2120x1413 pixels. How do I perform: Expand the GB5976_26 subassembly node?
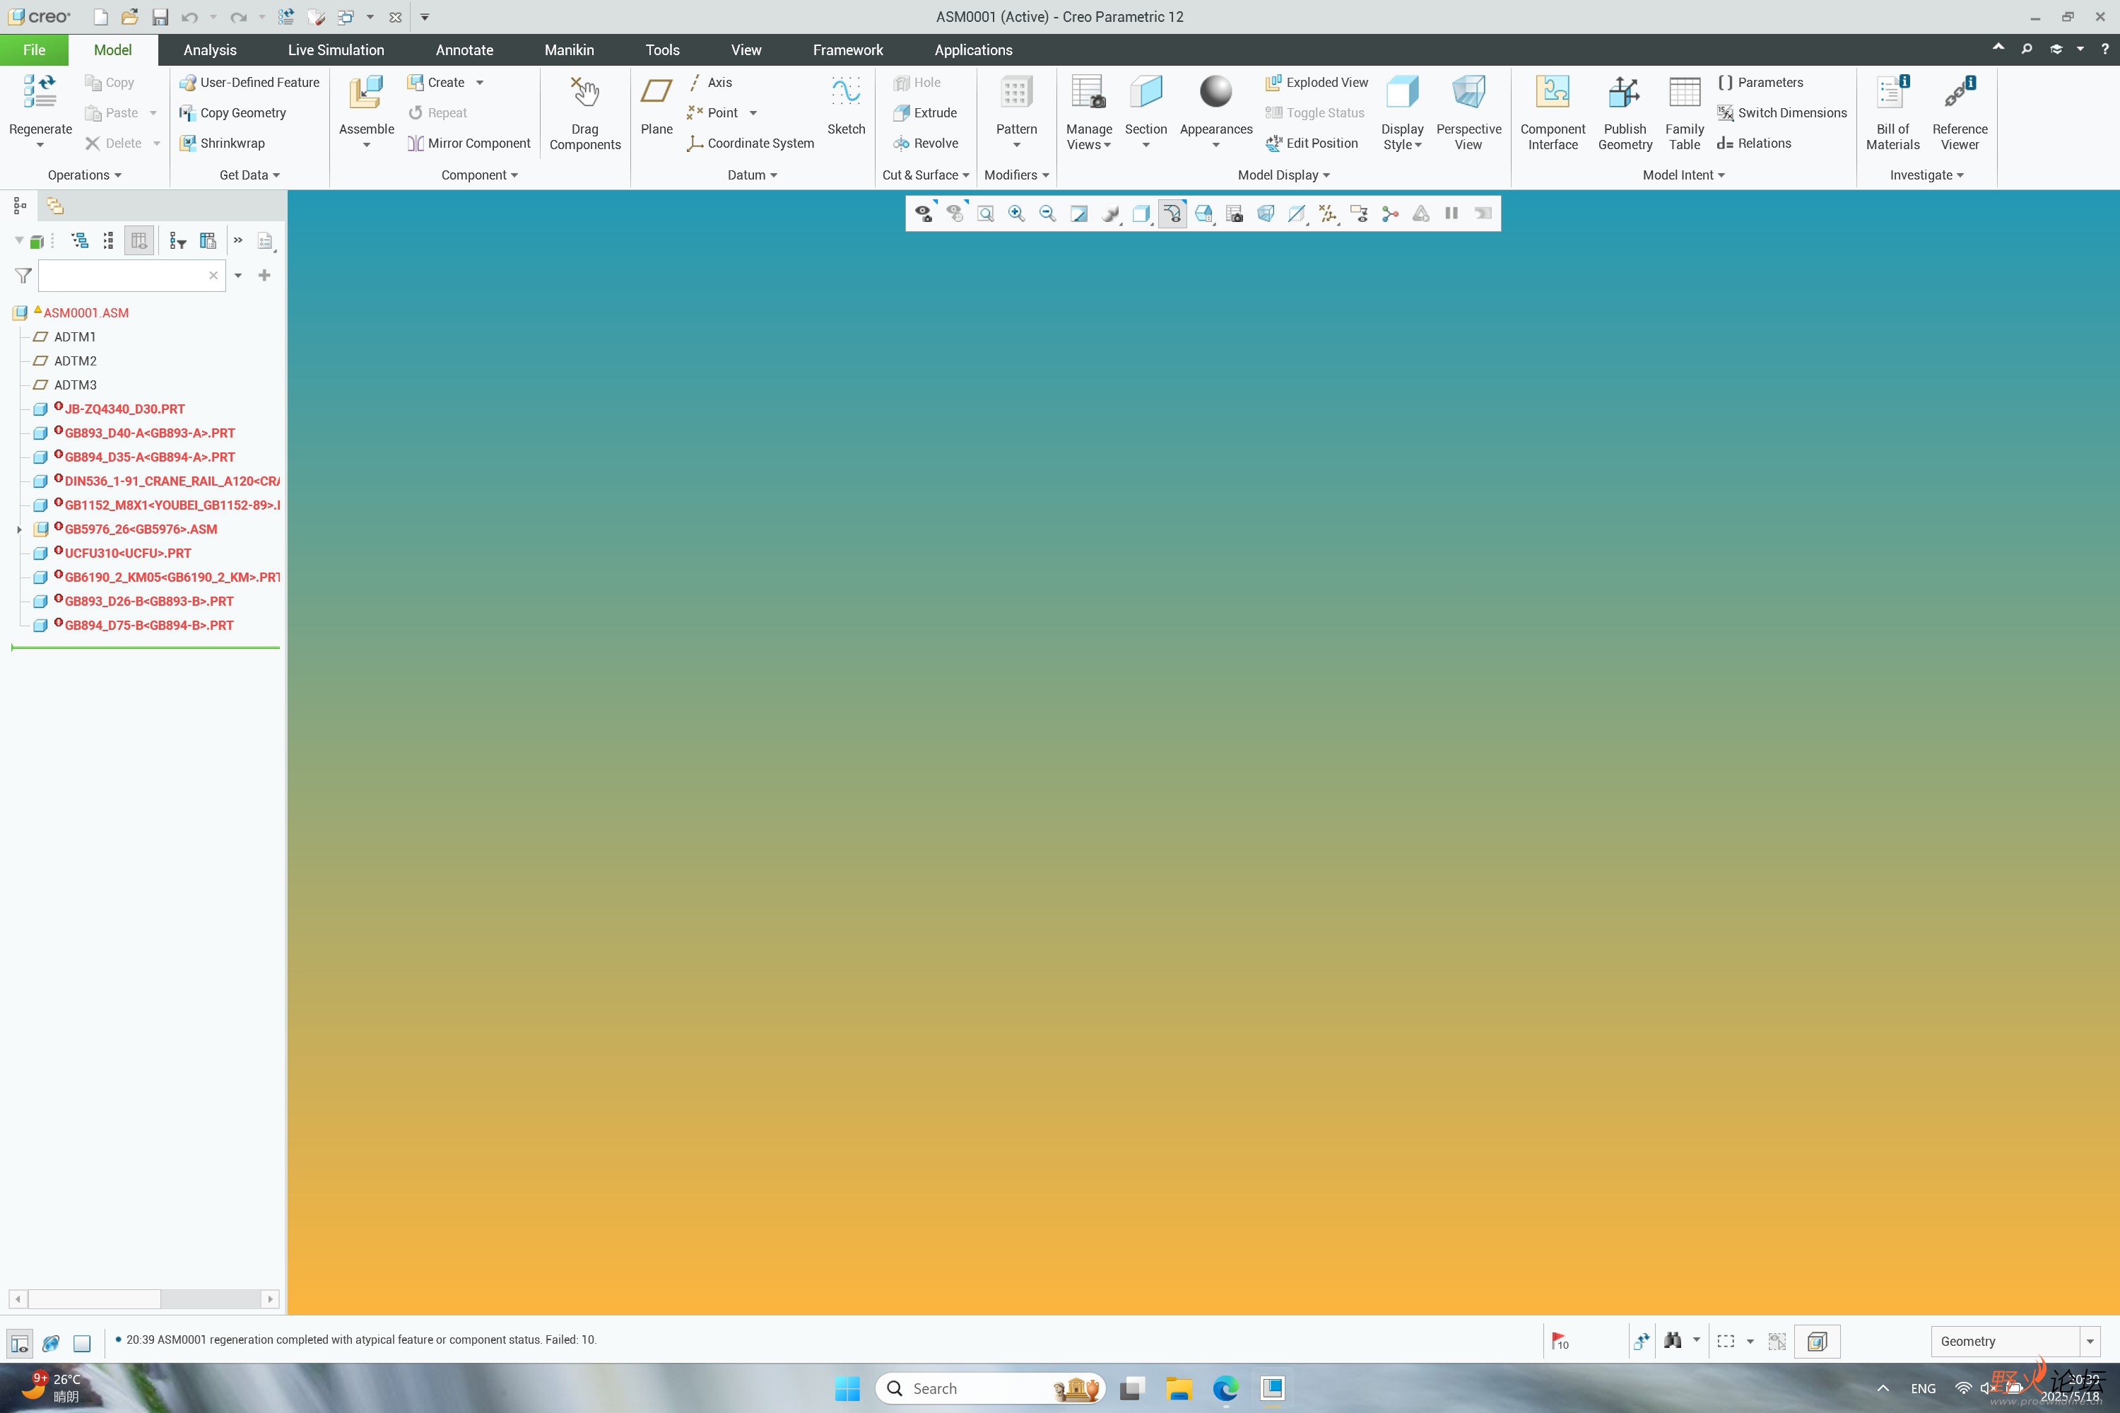pyautogui.click(x=19, y=529)
